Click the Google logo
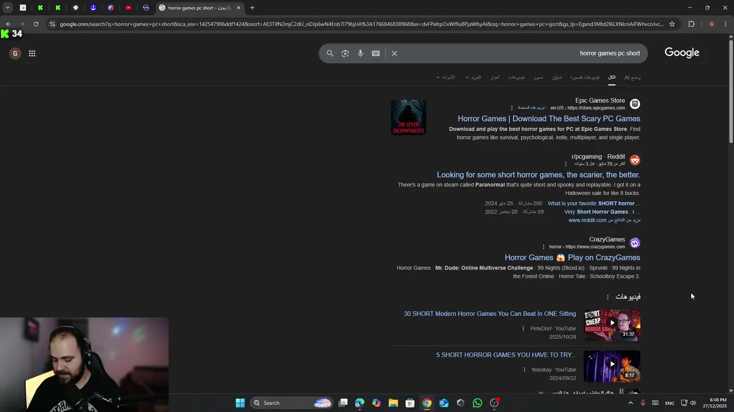Screen dimensions: 734x412 (x=682, y=53)
